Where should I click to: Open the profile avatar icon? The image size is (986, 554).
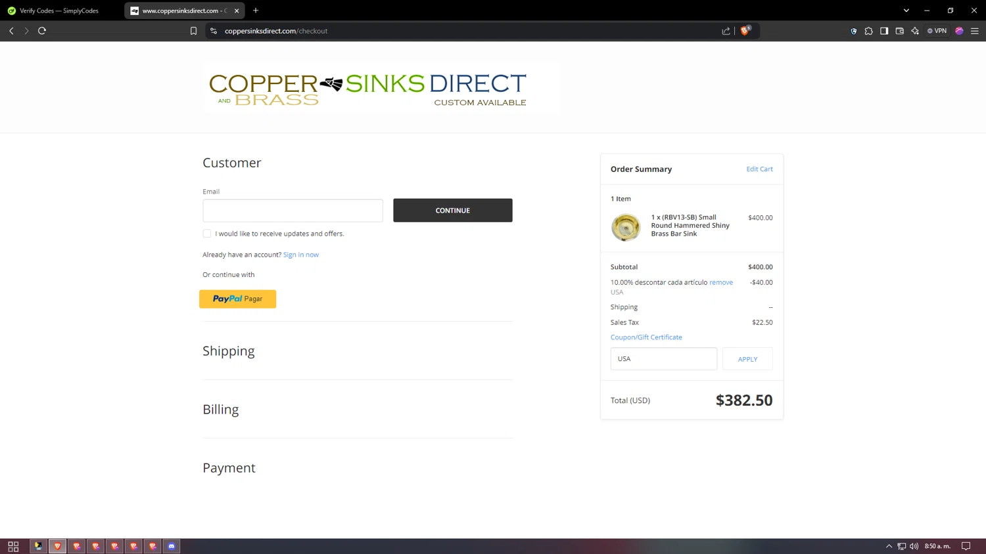(959, 31)
